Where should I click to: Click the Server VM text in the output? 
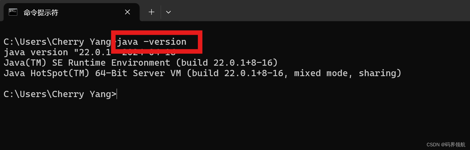click(157, 73)
